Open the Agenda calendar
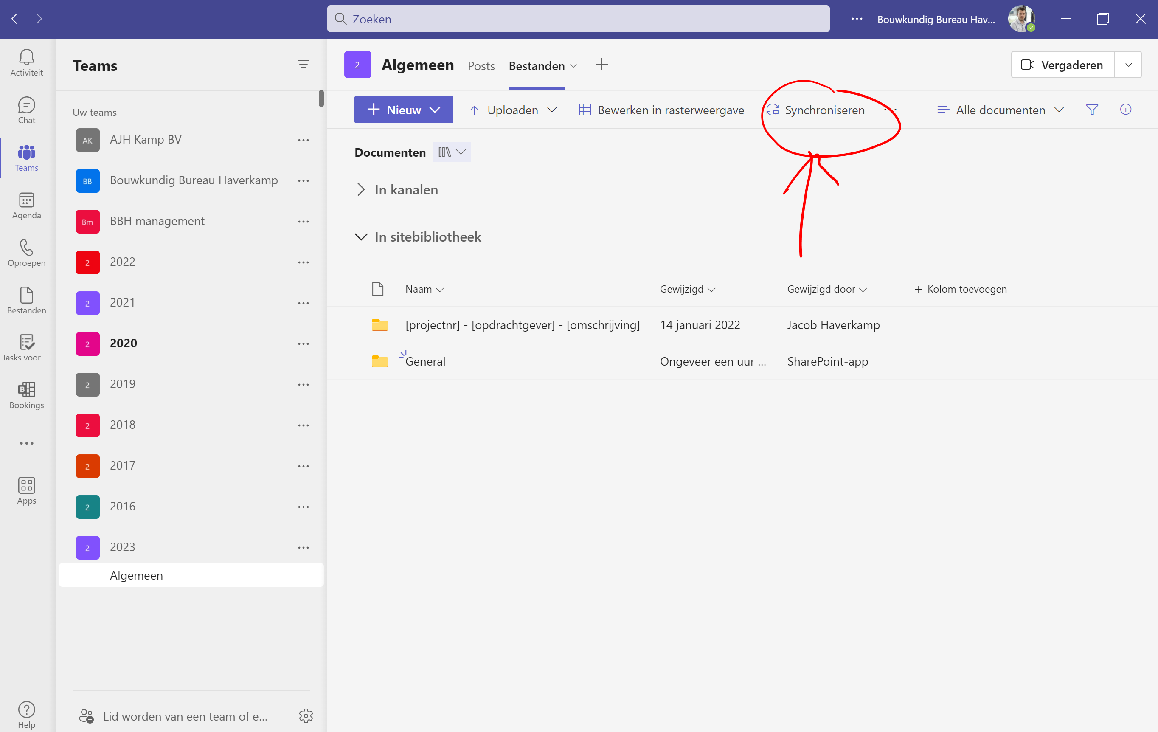 [26, 206]
